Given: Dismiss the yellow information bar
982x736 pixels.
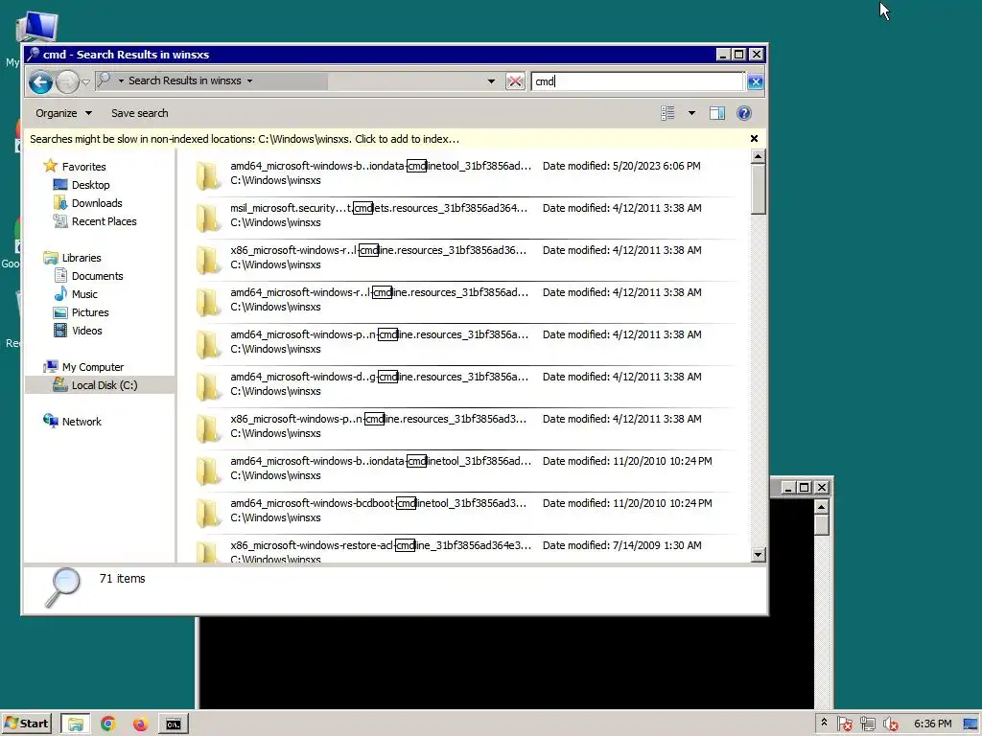Looking at the screenshot, I should (x=754, y=138).
